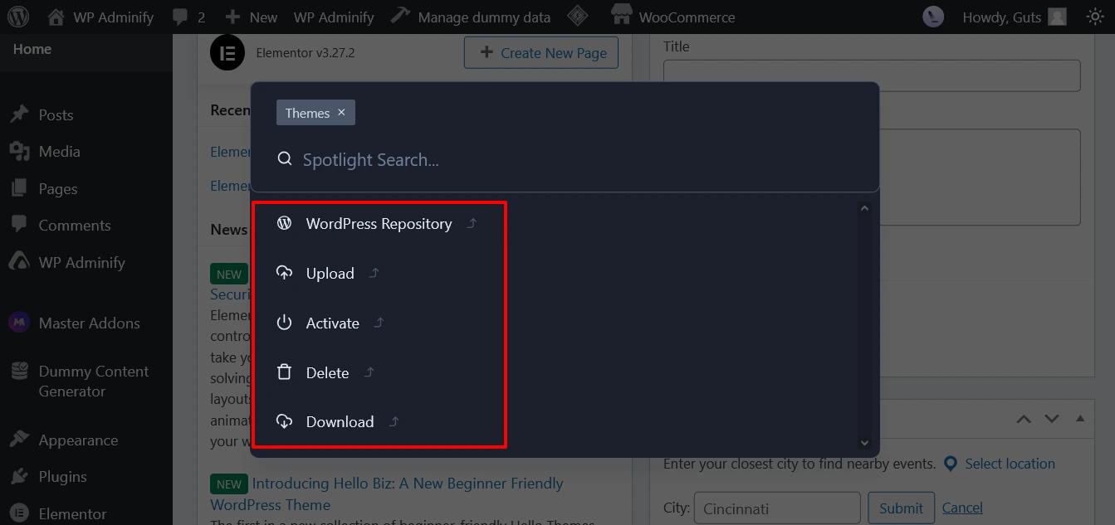This screenshot has width=1115, height=525.
Task: Click the Elementor icon in the sidebar
Action: (x=18, y=513)
